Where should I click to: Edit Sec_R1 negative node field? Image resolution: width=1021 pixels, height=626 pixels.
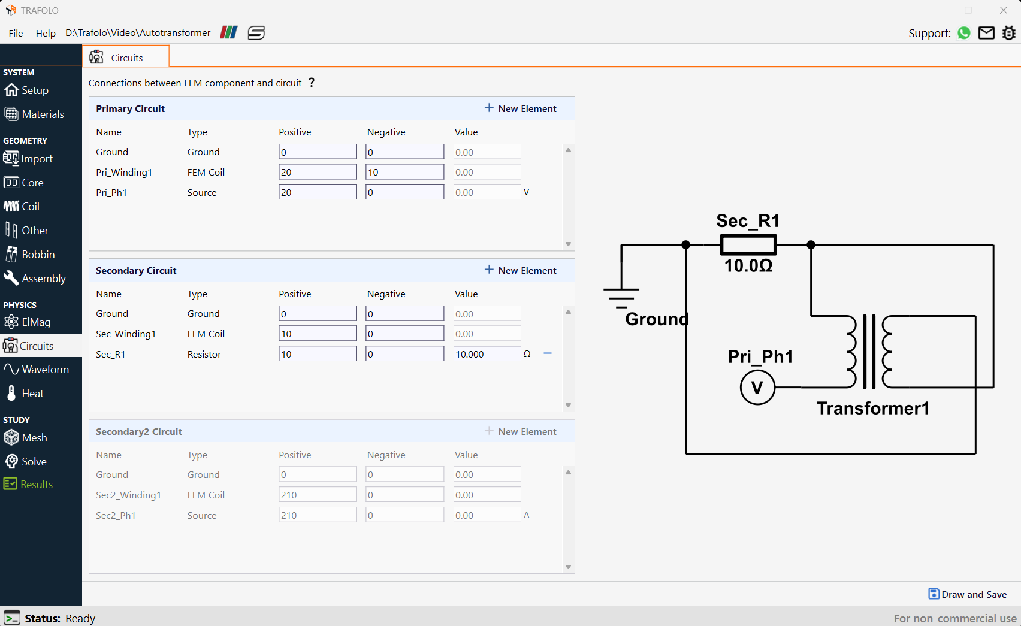tap(405, 354)
